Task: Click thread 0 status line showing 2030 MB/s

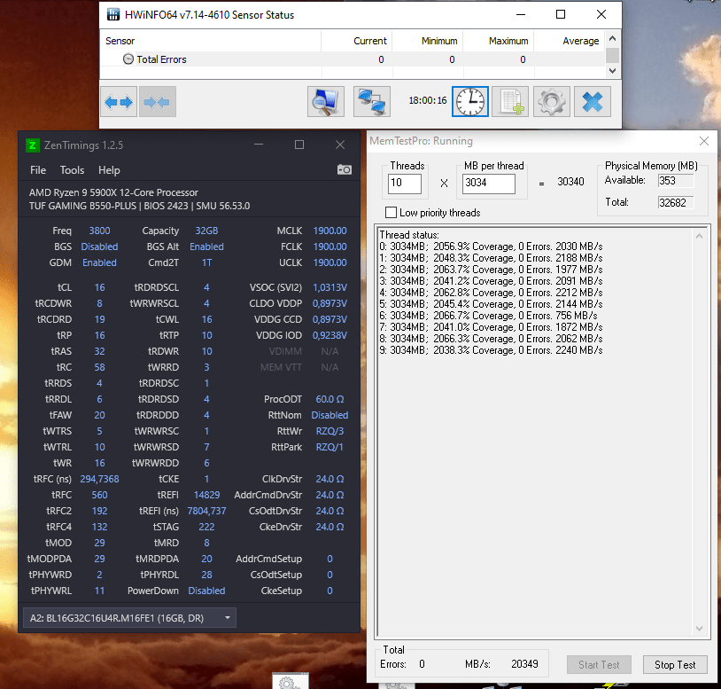Action: [x=491, y=247]
